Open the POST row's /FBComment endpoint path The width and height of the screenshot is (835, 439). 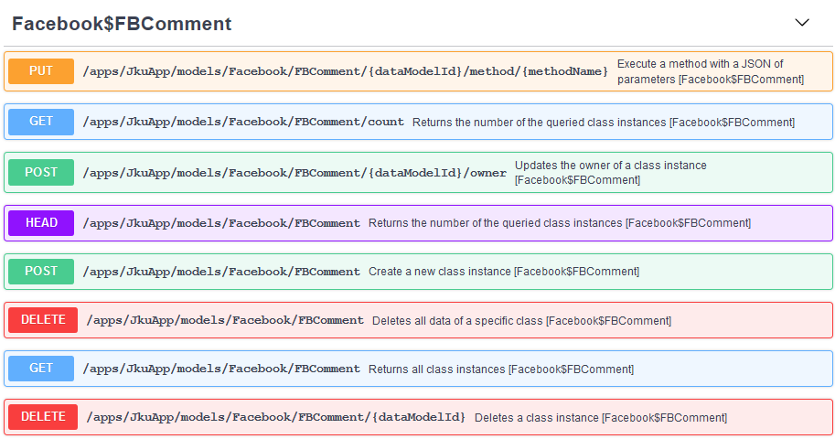coord(221,272)
